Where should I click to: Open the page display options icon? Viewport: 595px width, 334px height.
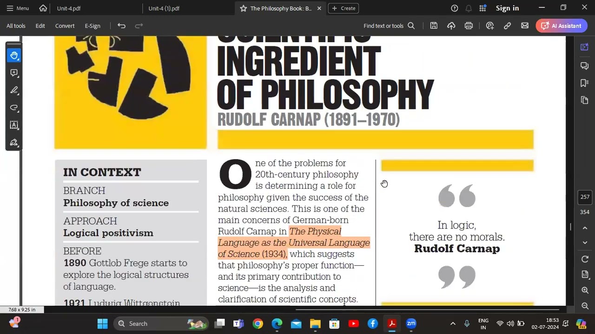[x=585, y=275]
